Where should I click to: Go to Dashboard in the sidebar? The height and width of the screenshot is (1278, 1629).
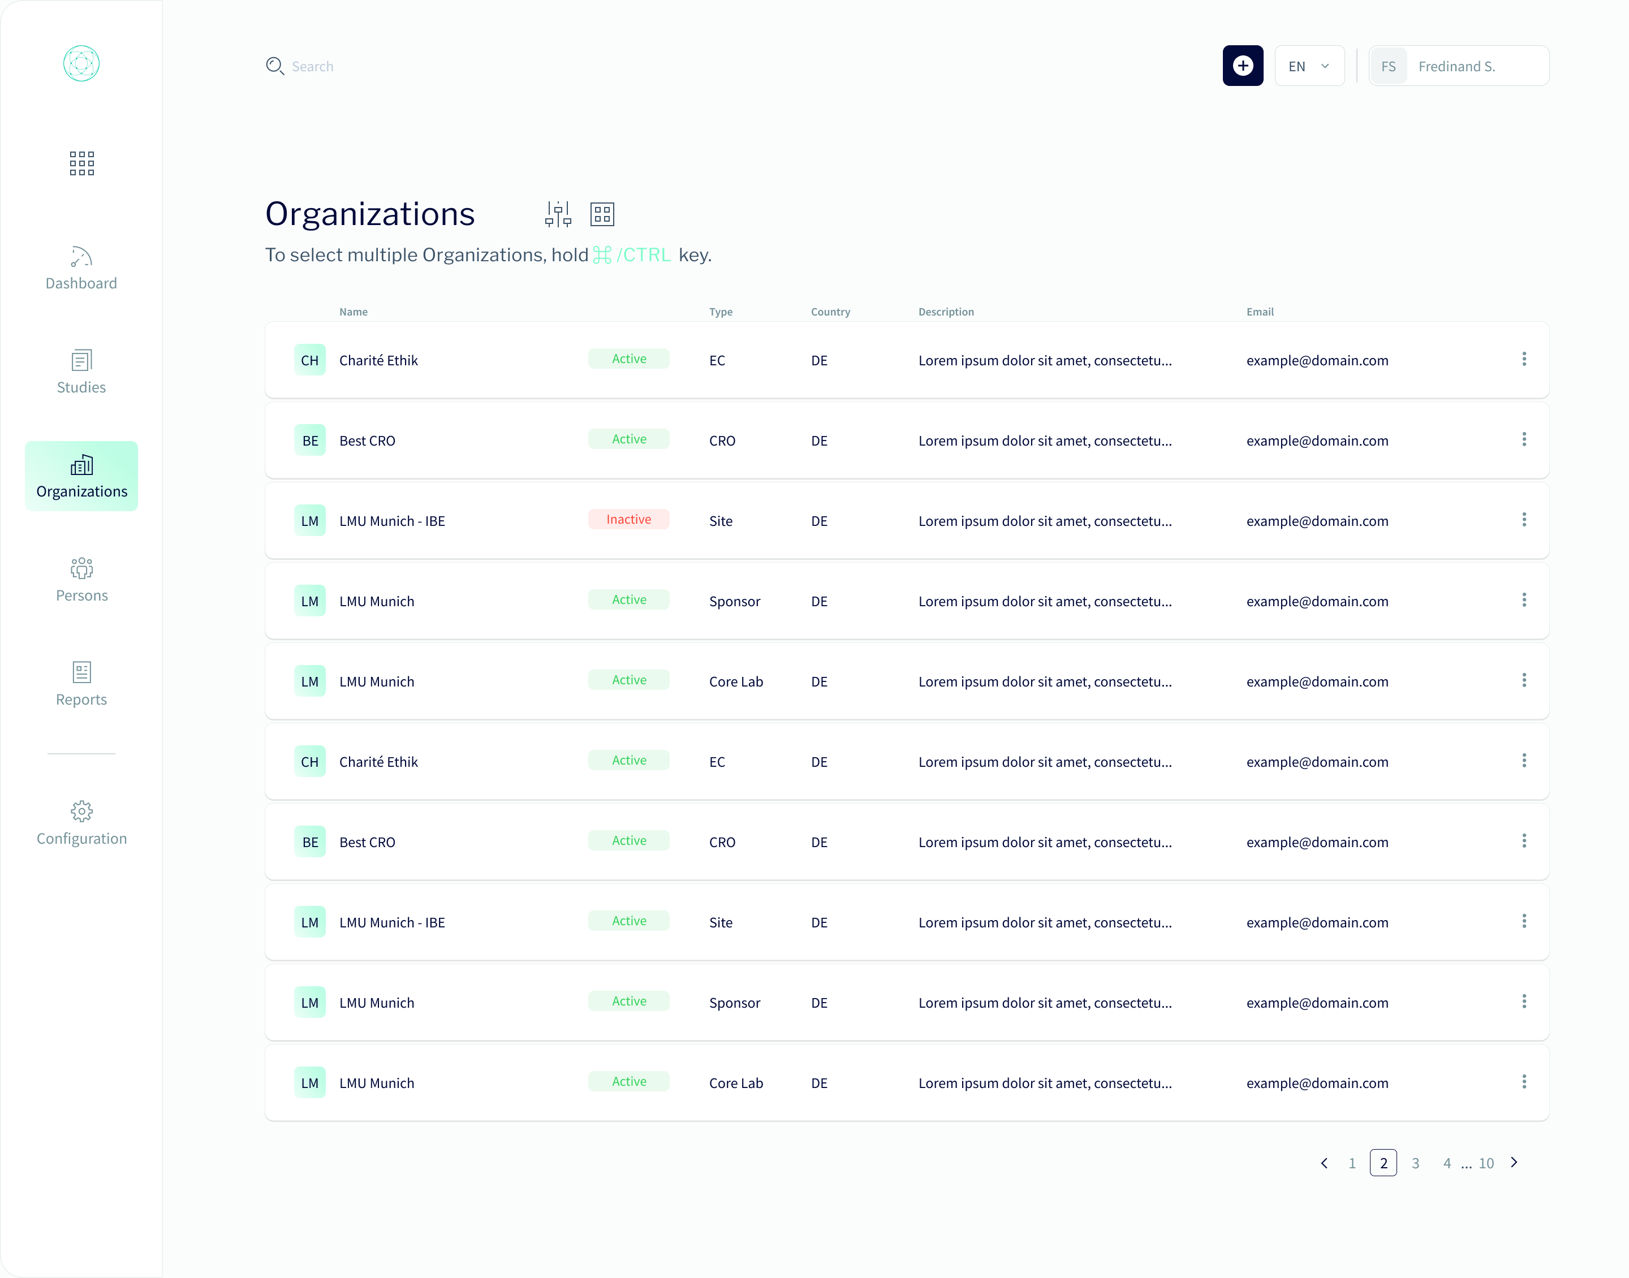click(x=81, y=268)
